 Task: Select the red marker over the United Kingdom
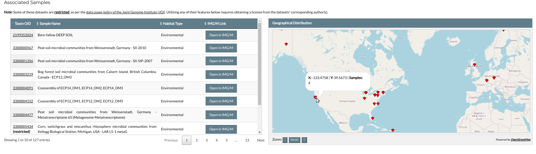[474, 64]
